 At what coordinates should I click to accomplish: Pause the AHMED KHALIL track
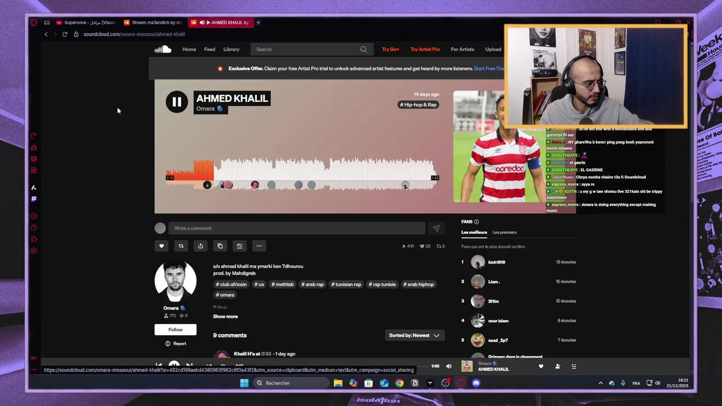177,102
